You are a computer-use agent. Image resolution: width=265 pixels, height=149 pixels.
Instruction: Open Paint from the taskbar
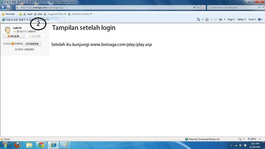(65, 145)
